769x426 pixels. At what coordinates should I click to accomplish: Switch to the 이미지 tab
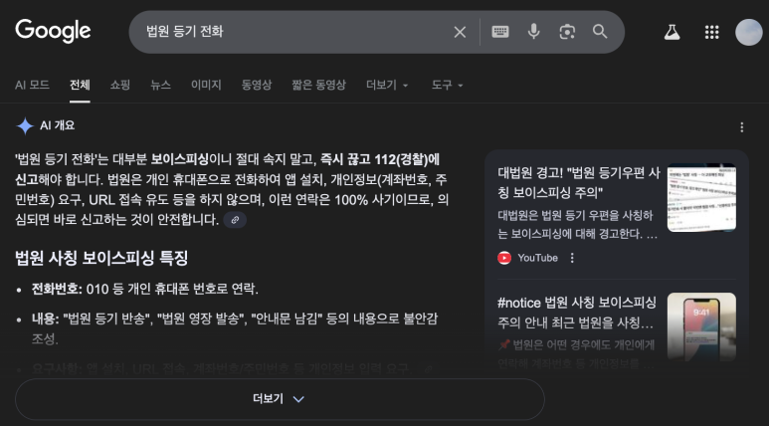(206, 85)
